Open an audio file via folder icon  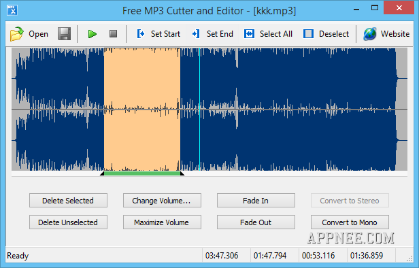[x=16, y=34]
